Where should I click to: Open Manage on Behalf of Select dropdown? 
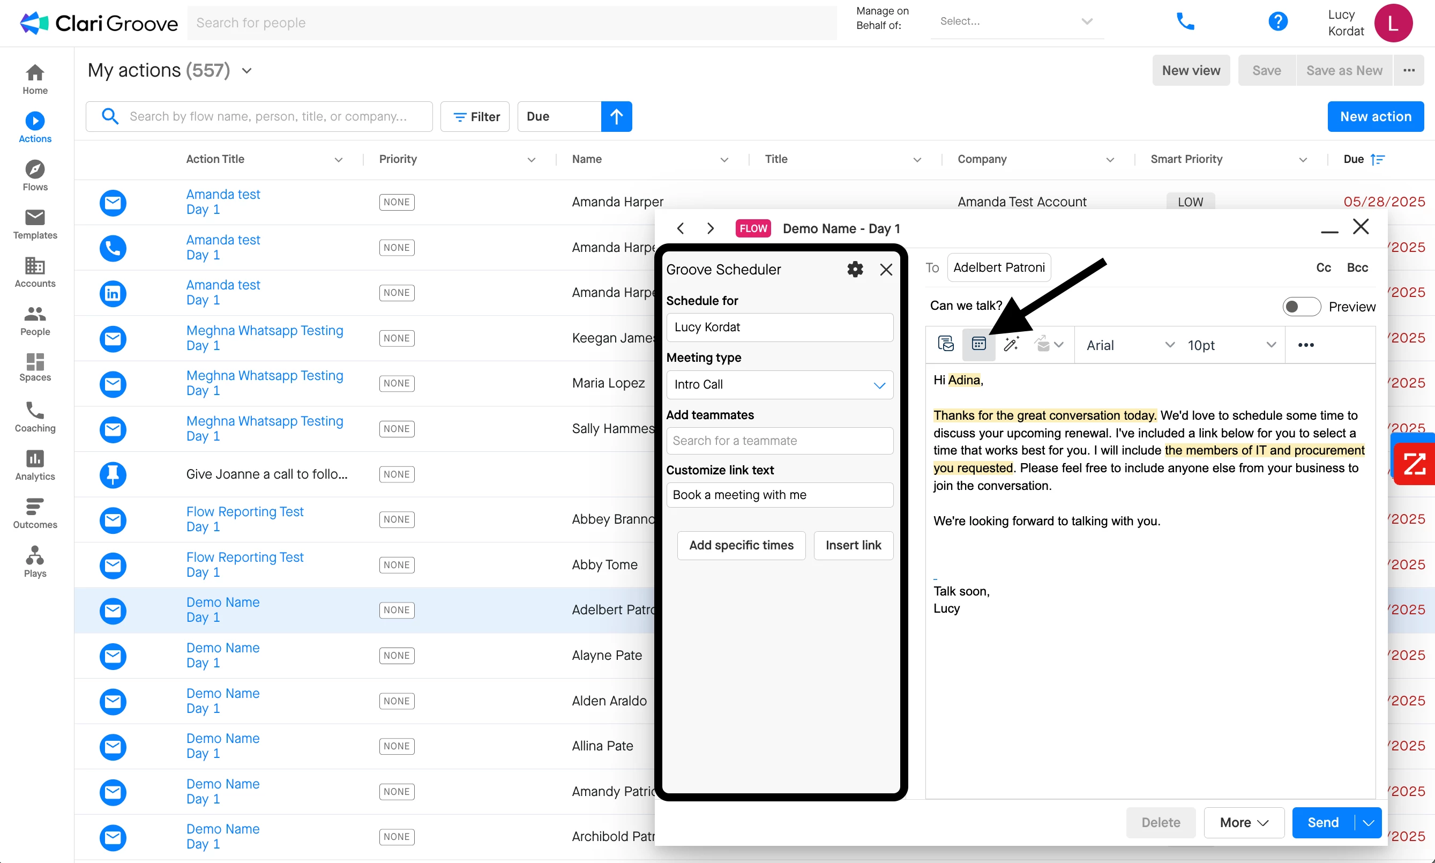coord(1016,21)
